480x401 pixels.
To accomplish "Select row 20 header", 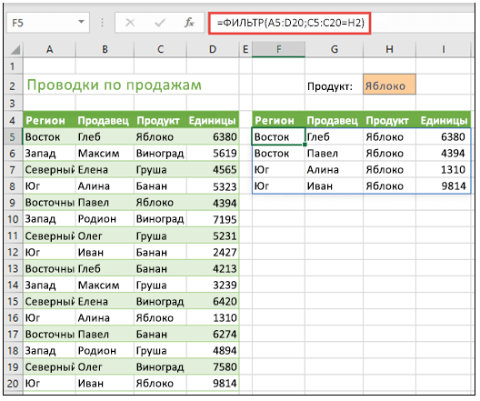I will coord(13,383).
